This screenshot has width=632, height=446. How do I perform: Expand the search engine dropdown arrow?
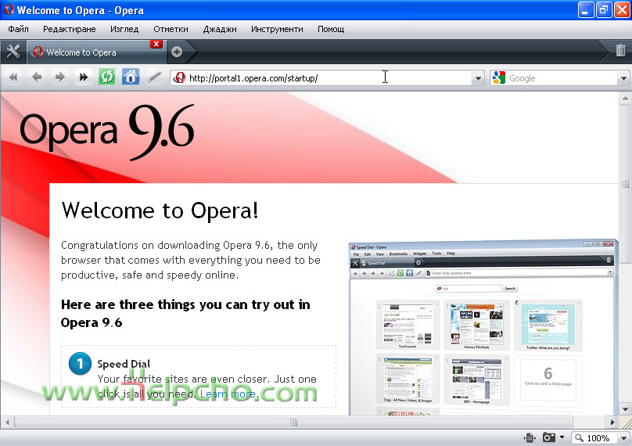624,78
